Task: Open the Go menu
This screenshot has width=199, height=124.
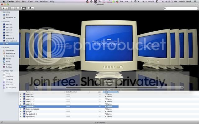Action: click(x=36, y=1)
